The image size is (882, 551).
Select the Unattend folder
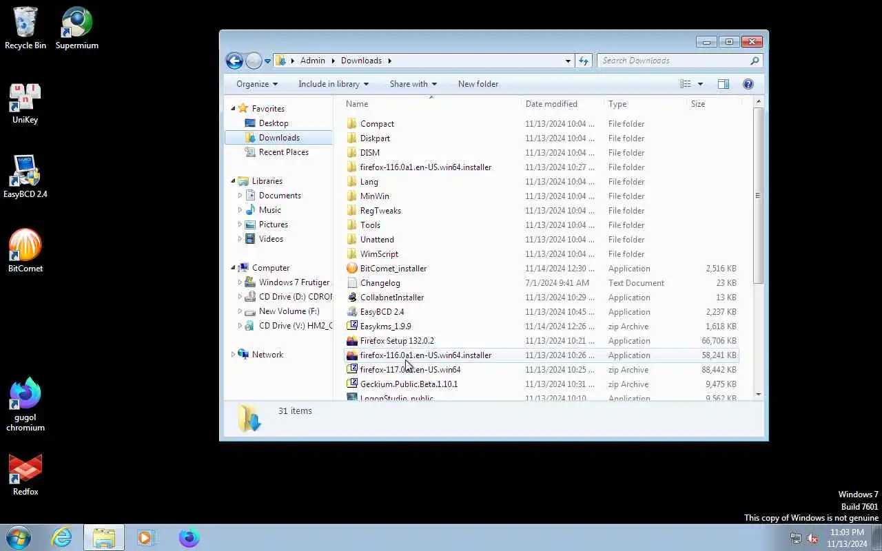pos(377,240)
